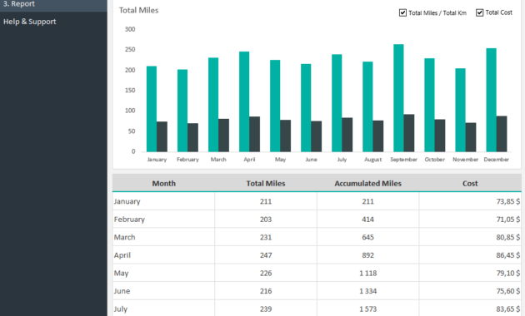The height and width of the screenshot is (316, 525).
Task: Click the dark April cost bar
Action: tap(254, 134)
